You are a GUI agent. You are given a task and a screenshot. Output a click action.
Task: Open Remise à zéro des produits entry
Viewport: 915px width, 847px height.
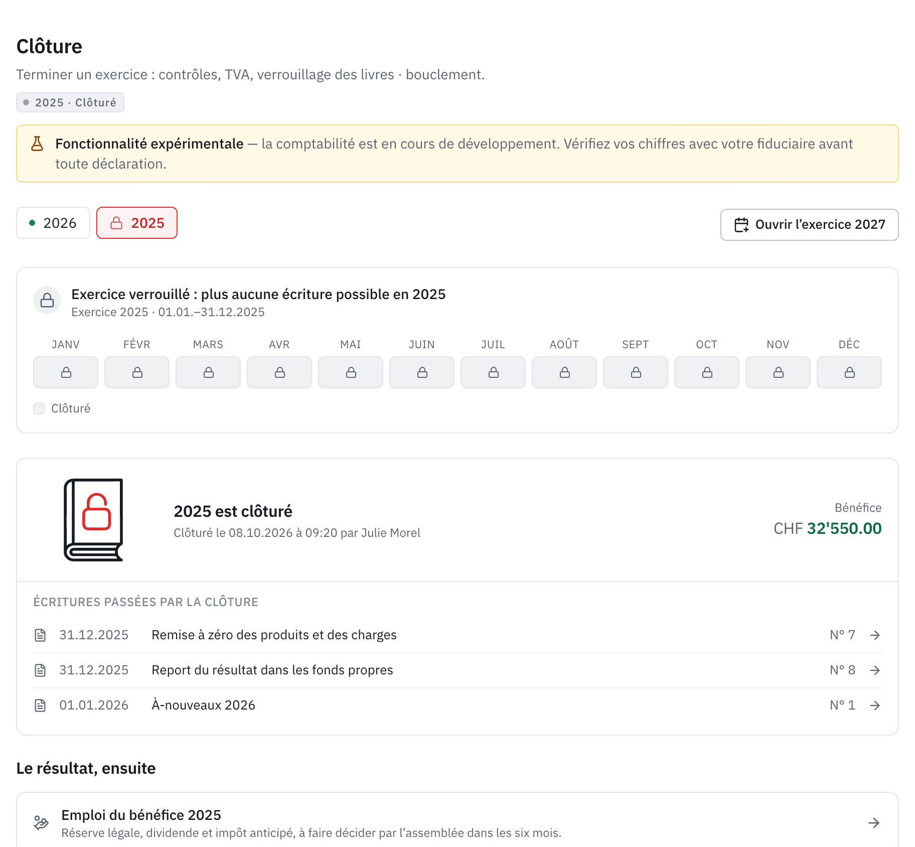coord(458,635)
